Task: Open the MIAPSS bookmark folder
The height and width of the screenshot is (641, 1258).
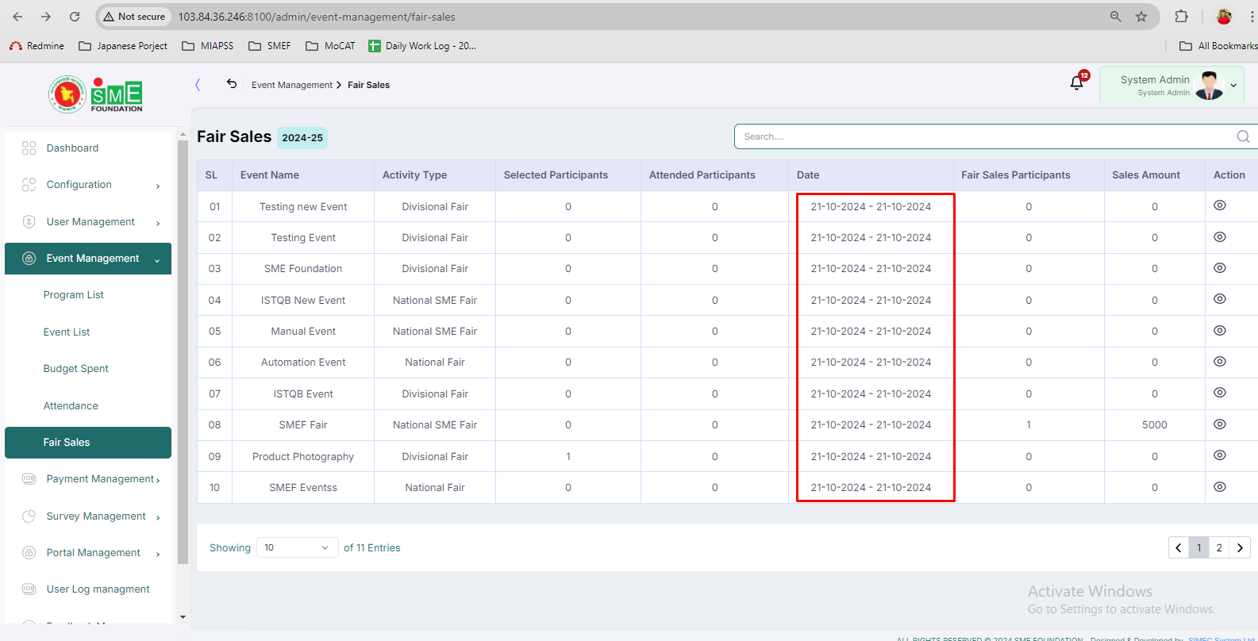Action: [208, 46]
